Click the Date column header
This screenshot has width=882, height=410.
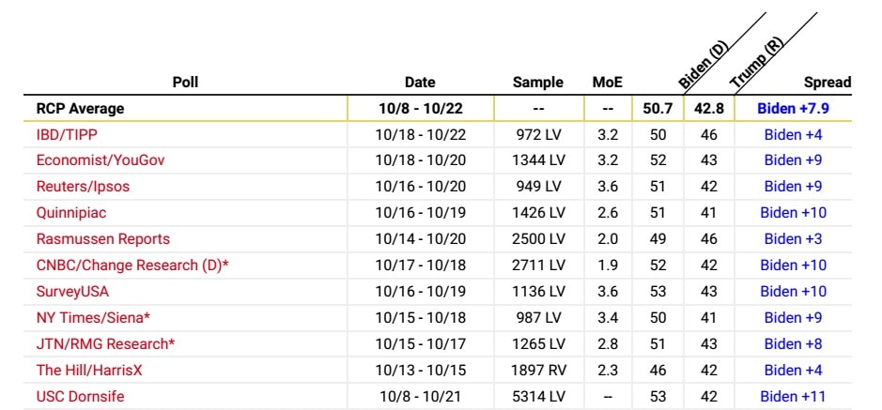(x=420, y=83)
